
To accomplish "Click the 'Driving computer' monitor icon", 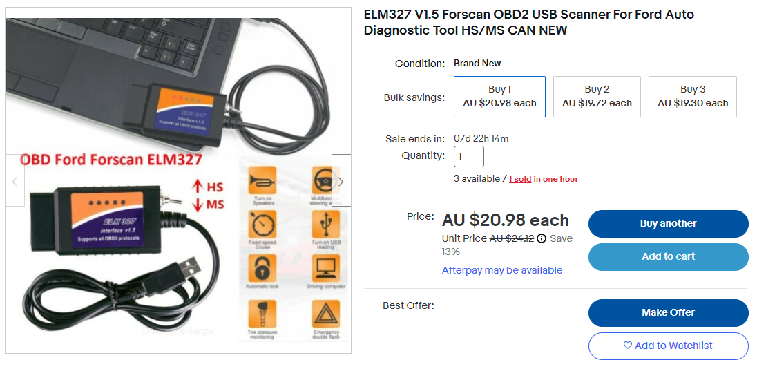I will point(325,268).
